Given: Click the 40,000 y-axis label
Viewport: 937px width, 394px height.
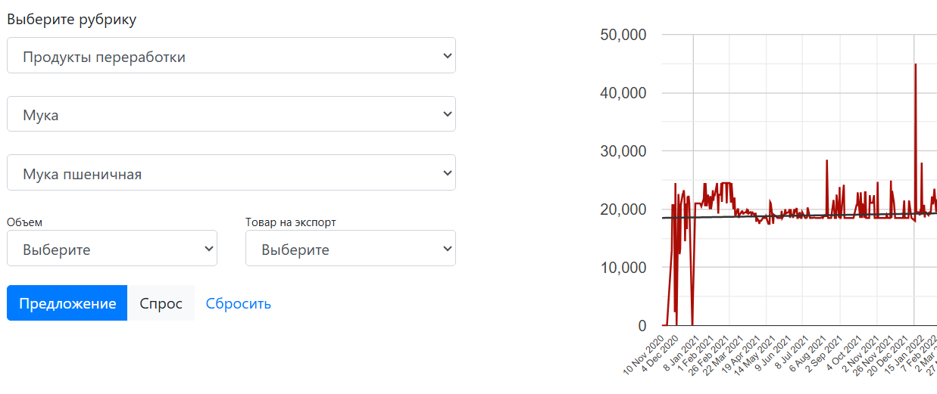Looking at the screenshot, I should tap(621, 93).
